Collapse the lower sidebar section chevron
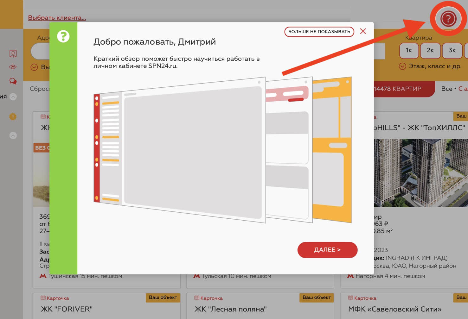 click(x=13, y=135)
